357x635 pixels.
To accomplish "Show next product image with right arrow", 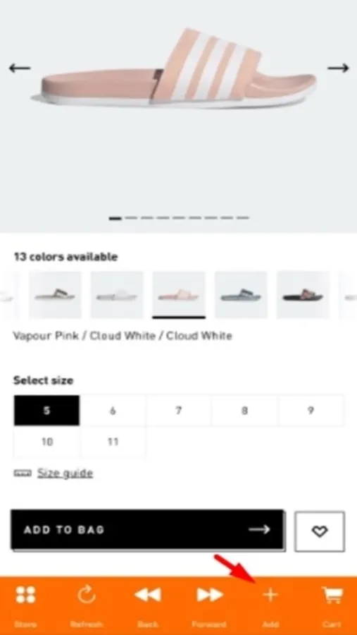I will click(x=338, y=68).
